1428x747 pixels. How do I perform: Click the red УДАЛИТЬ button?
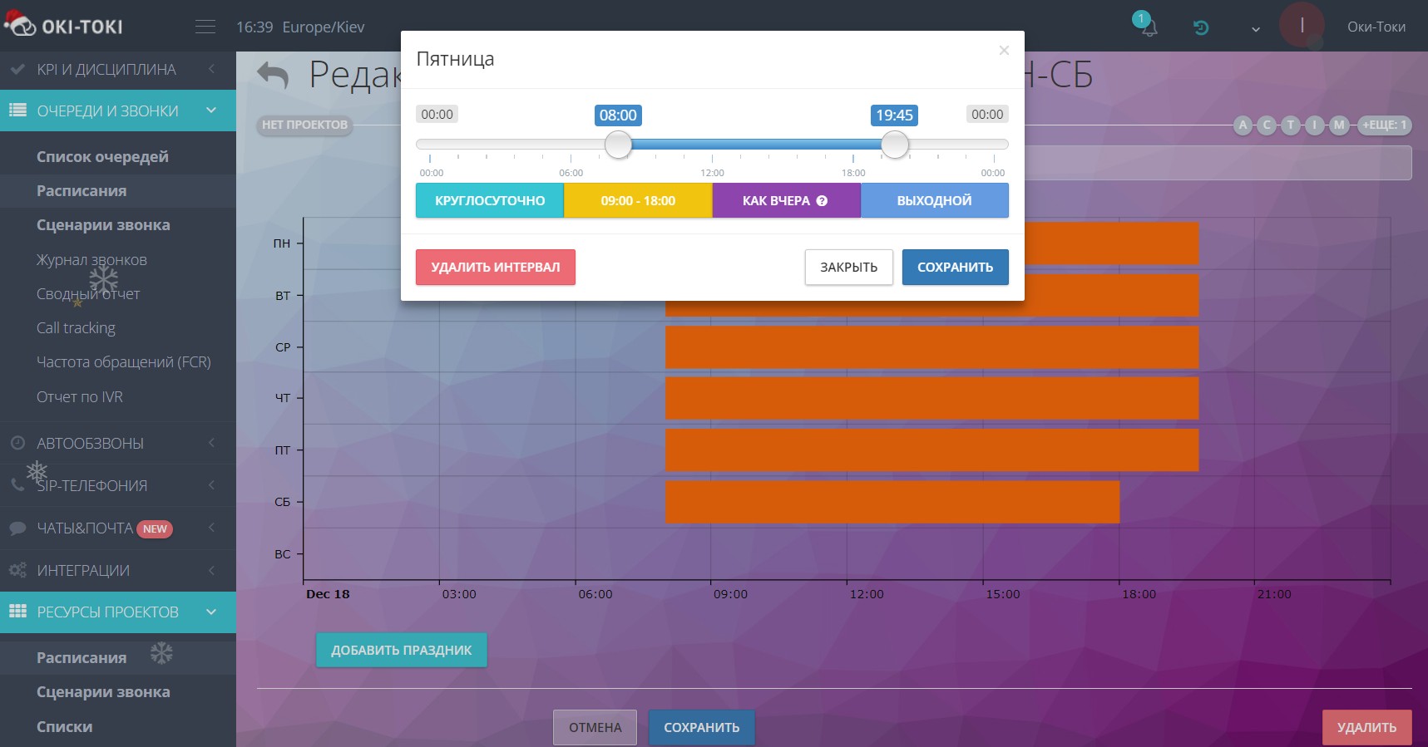[1366, 727]
